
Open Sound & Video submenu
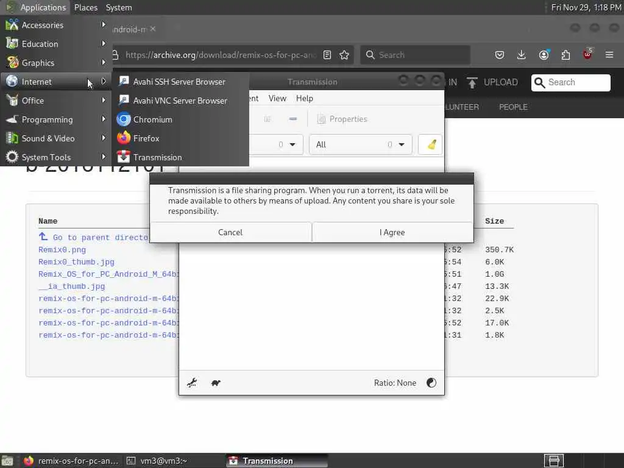(55, 138)
